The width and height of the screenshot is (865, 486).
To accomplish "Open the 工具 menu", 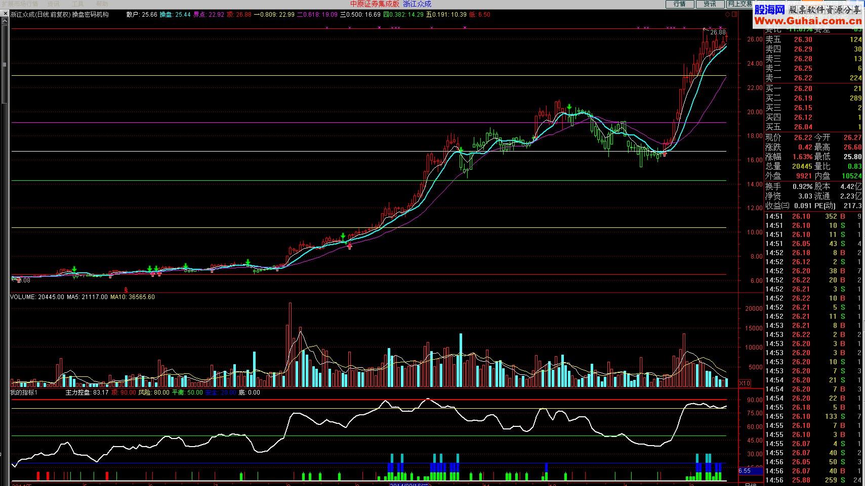I will coord(78,4).
